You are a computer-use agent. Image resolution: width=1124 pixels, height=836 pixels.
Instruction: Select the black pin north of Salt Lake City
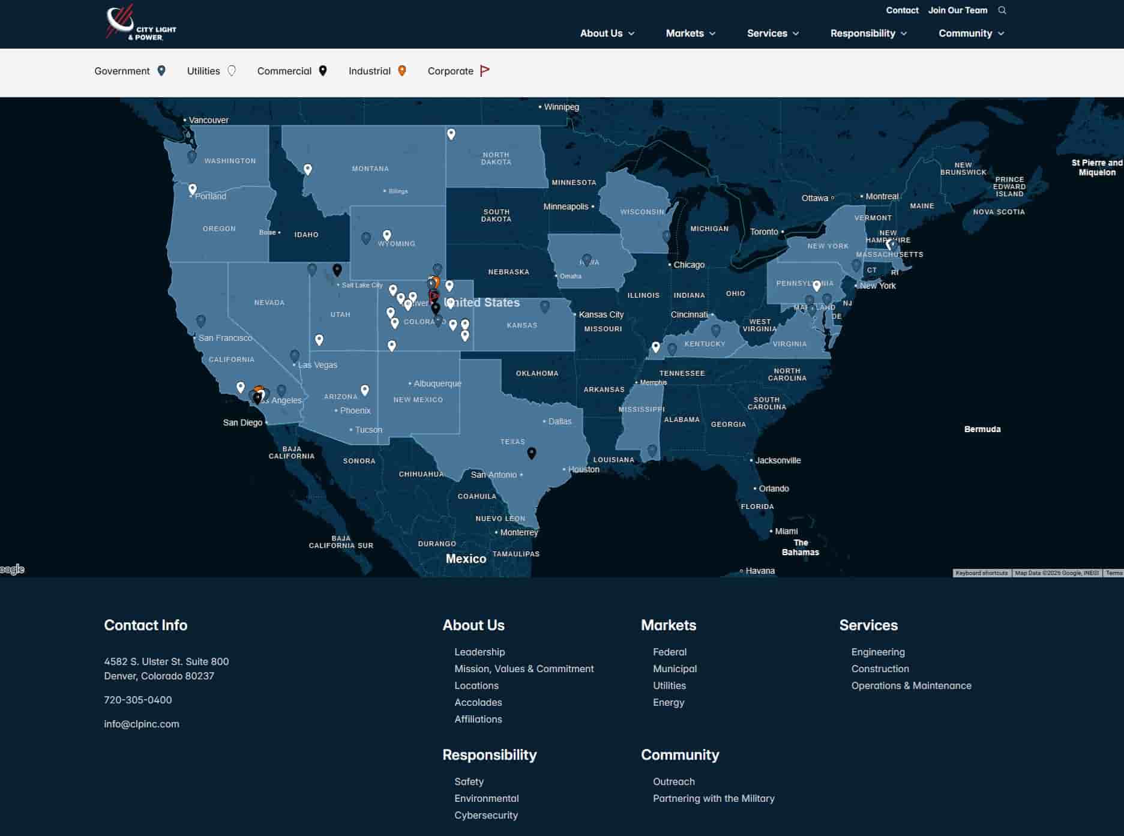coord(337,270)
